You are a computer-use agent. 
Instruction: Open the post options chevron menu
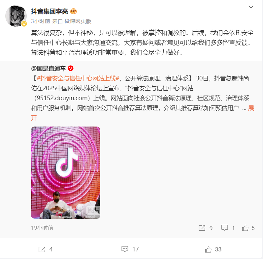(251, 7)
